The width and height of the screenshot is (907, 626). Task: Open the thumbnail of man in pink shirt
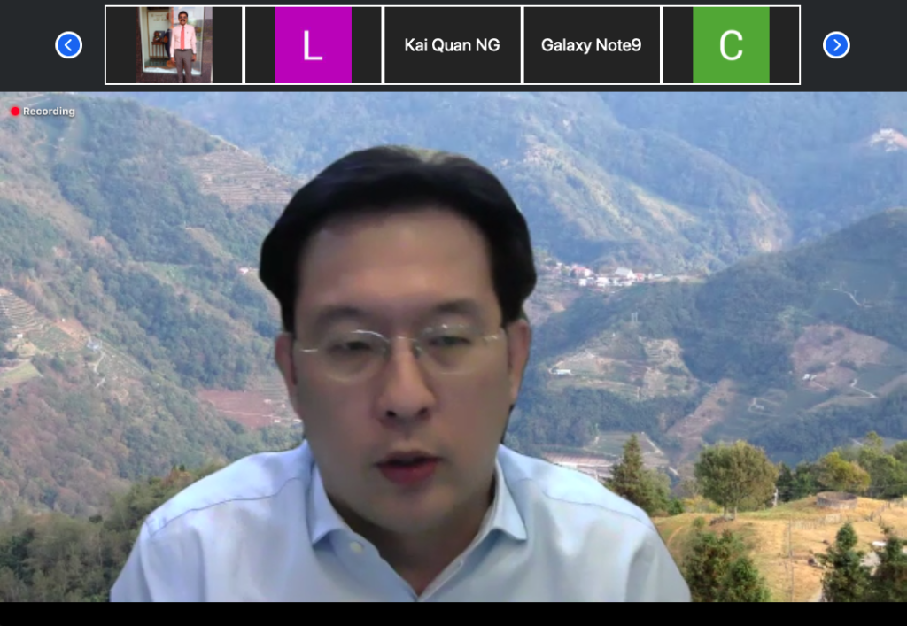click(x=174, y=45)
